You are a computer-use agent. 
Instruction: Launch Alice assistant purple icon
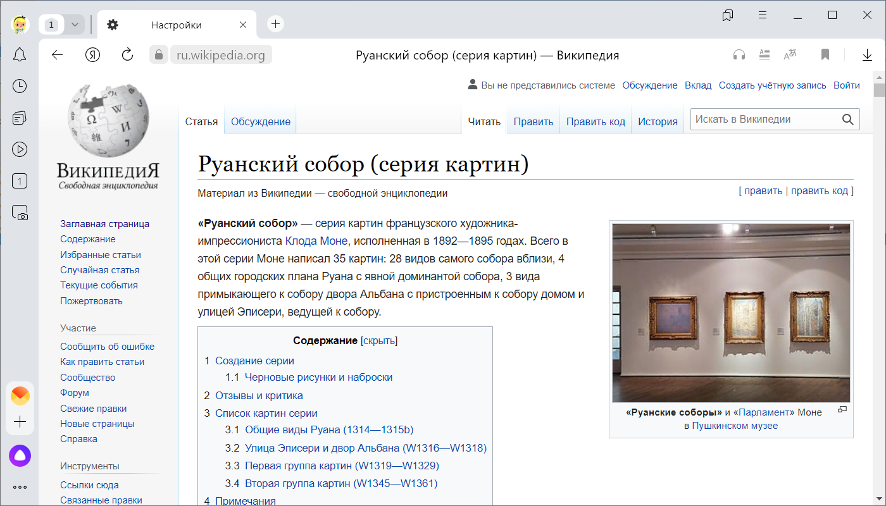click(x=20, y=455)
